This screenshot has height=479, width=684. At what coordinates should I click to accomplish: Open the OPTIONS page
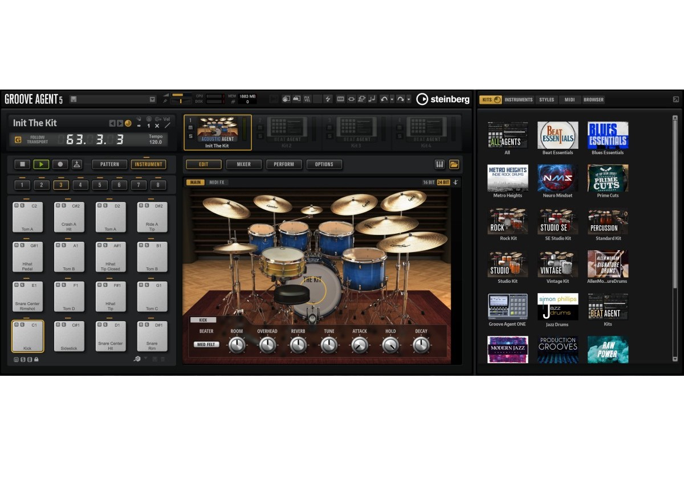tap(324, 164)
